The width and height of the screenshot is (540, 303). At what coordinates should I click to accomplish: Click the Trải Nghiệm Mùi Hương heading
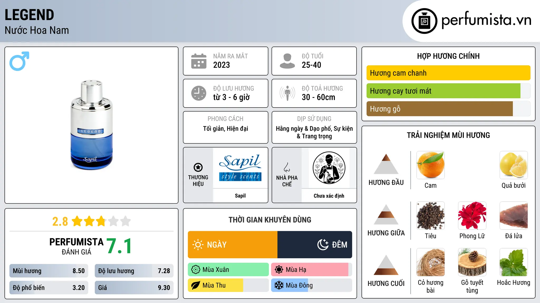(x=448, y=135)
